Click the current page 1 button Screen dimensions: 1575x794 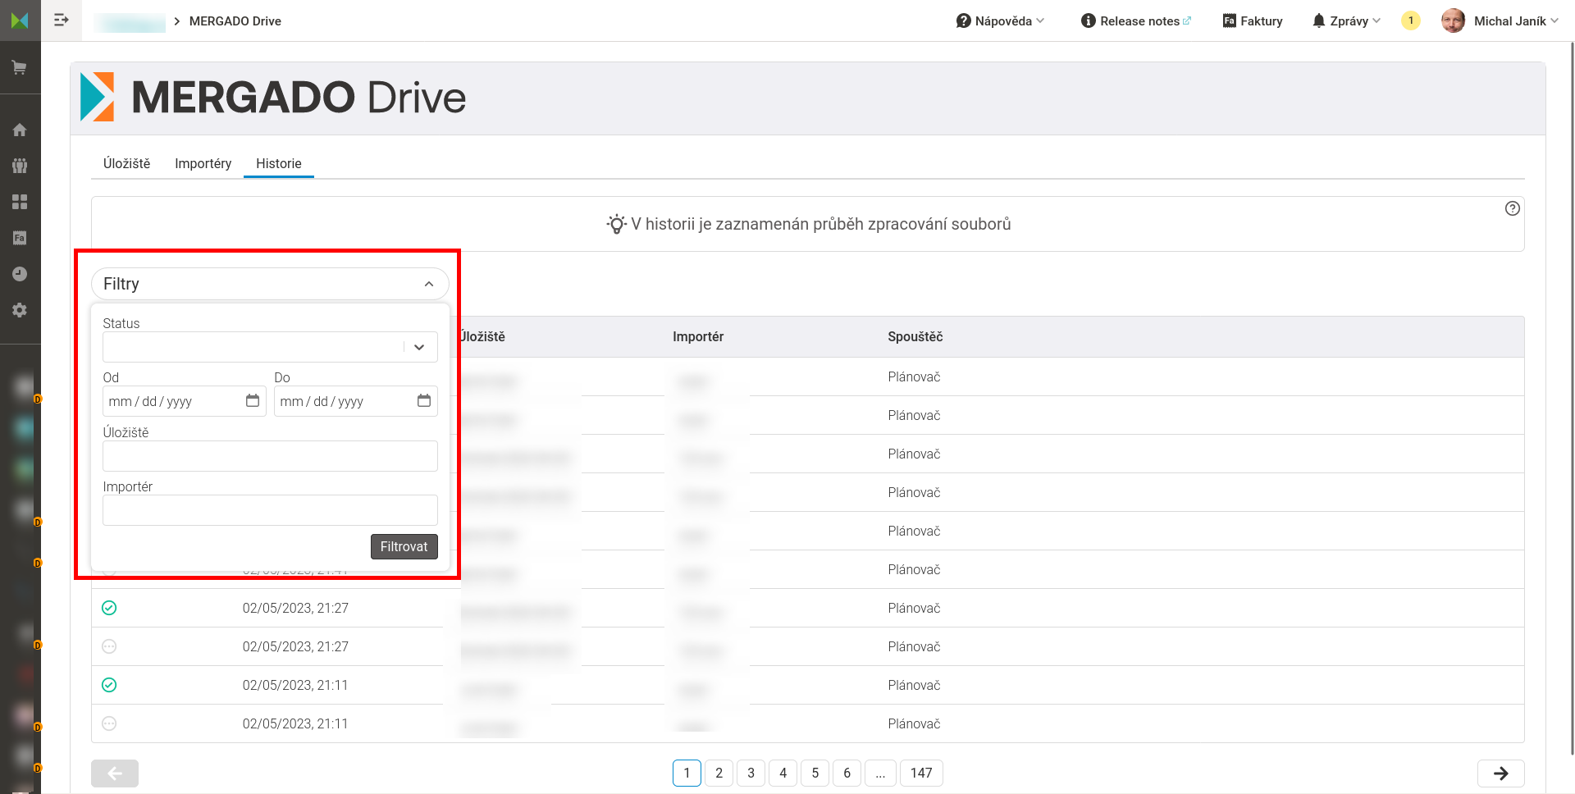click(x=687, y=773)
